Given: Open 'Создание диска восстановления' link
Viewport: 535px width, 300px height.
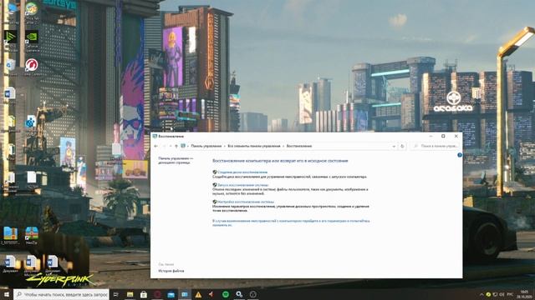Looking at the screenshot, I should click(242, 172).
